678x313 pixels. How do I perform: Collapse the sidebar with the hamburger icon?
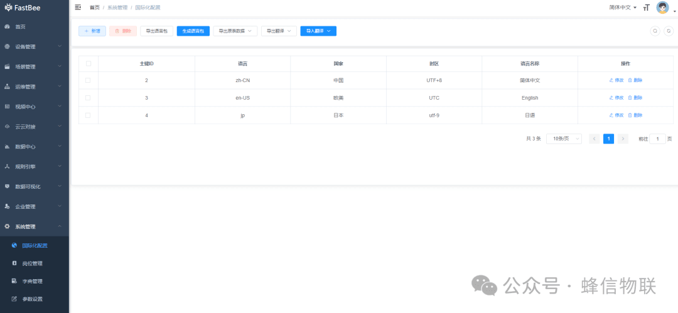click(x=78, y=7)
